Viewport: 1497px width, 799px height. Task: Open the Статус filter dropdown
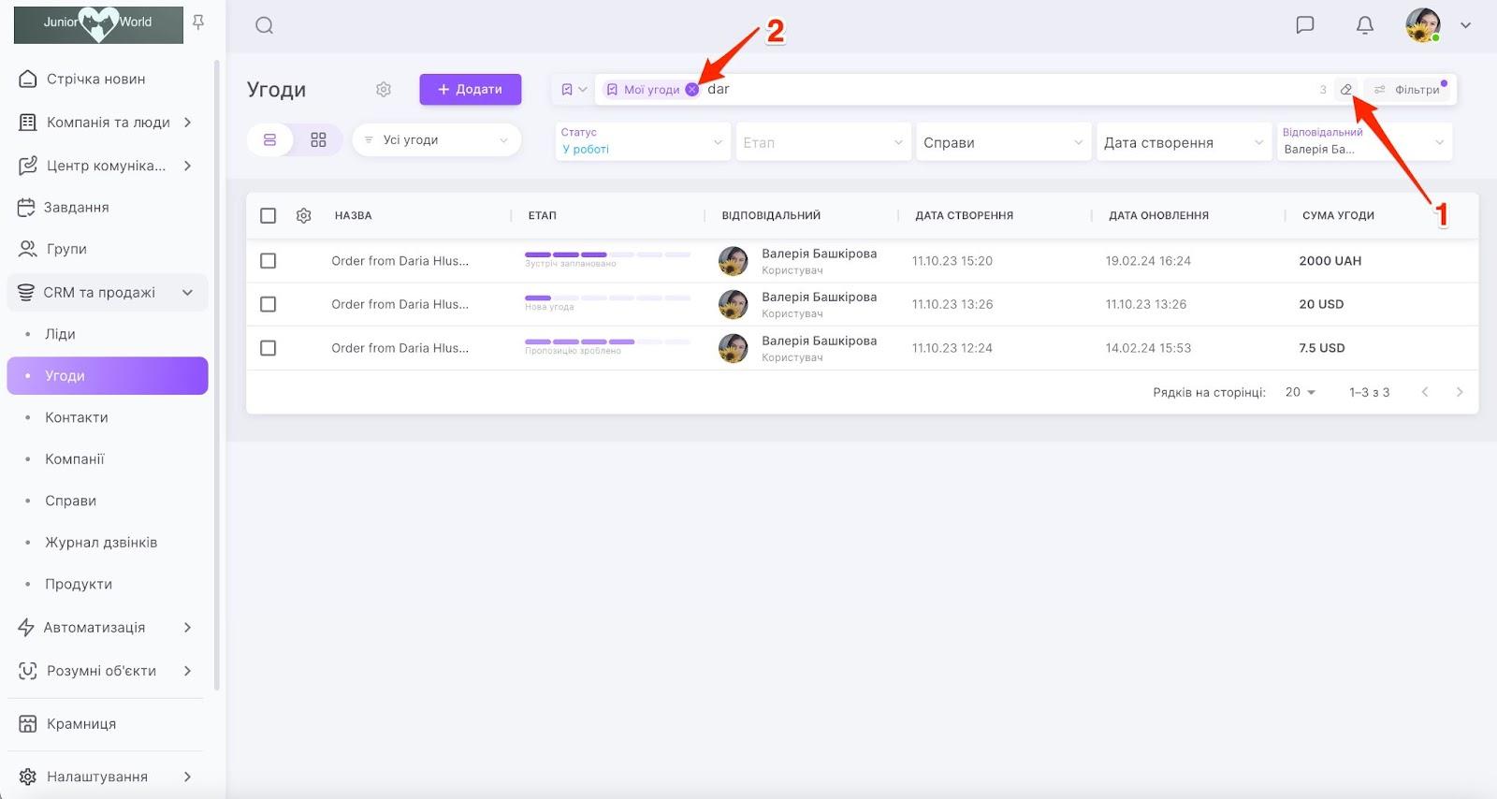click(x=642, y=142)
